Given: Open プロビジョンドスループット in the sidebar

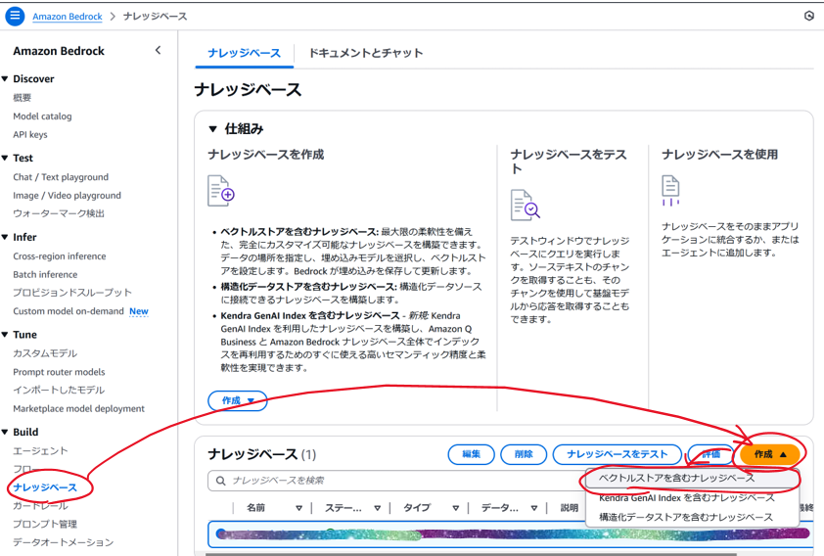Looking at the screenshot, I should pyautogui.click(x=72, y=293).
